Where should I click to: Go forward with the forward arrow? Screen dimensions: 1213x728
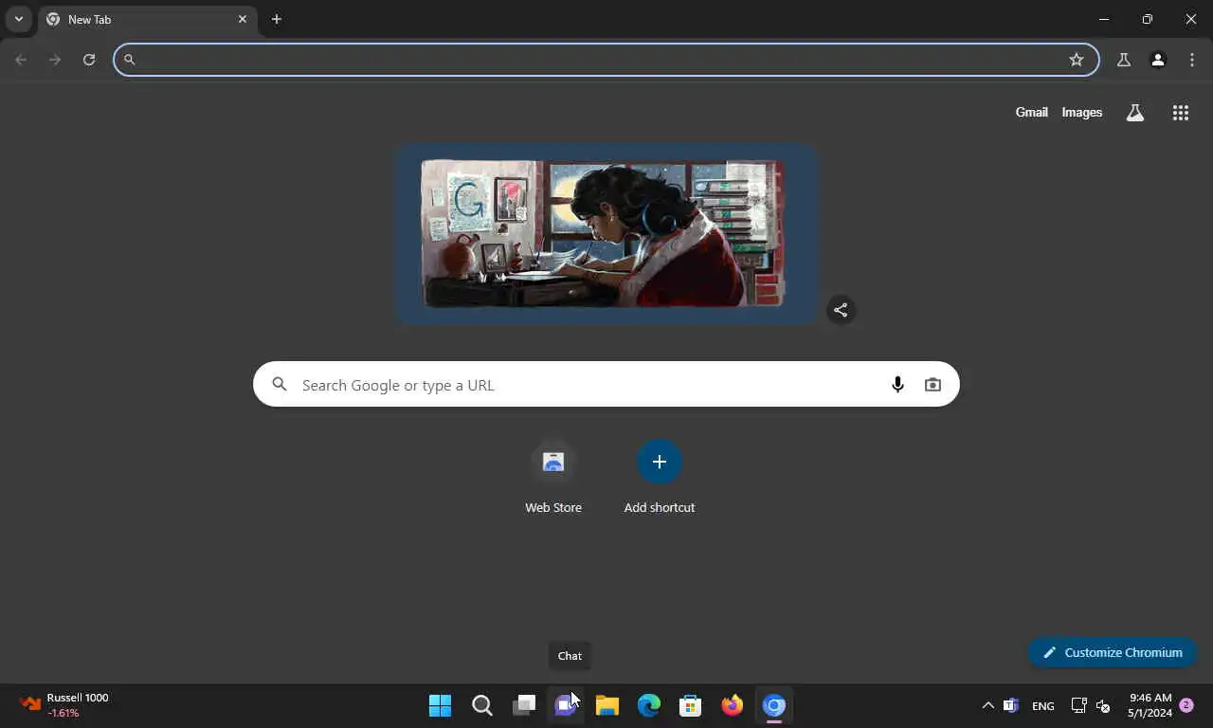[55, 60]
